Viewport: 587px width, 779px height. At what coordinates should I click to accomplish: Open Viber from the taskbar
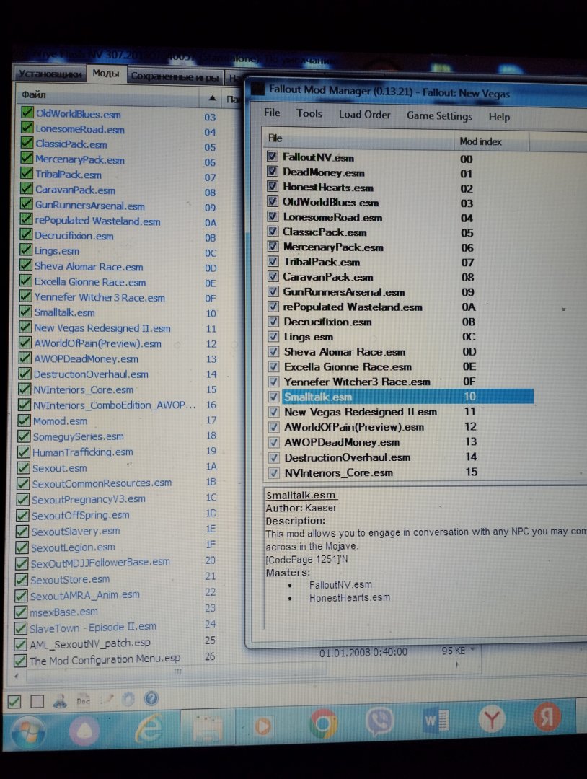coord(379,722)
